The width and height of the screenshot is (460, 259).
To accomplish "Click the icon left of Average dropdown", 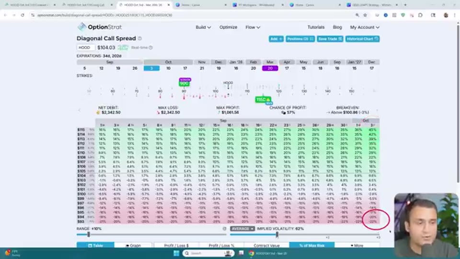I will [224, 229].
